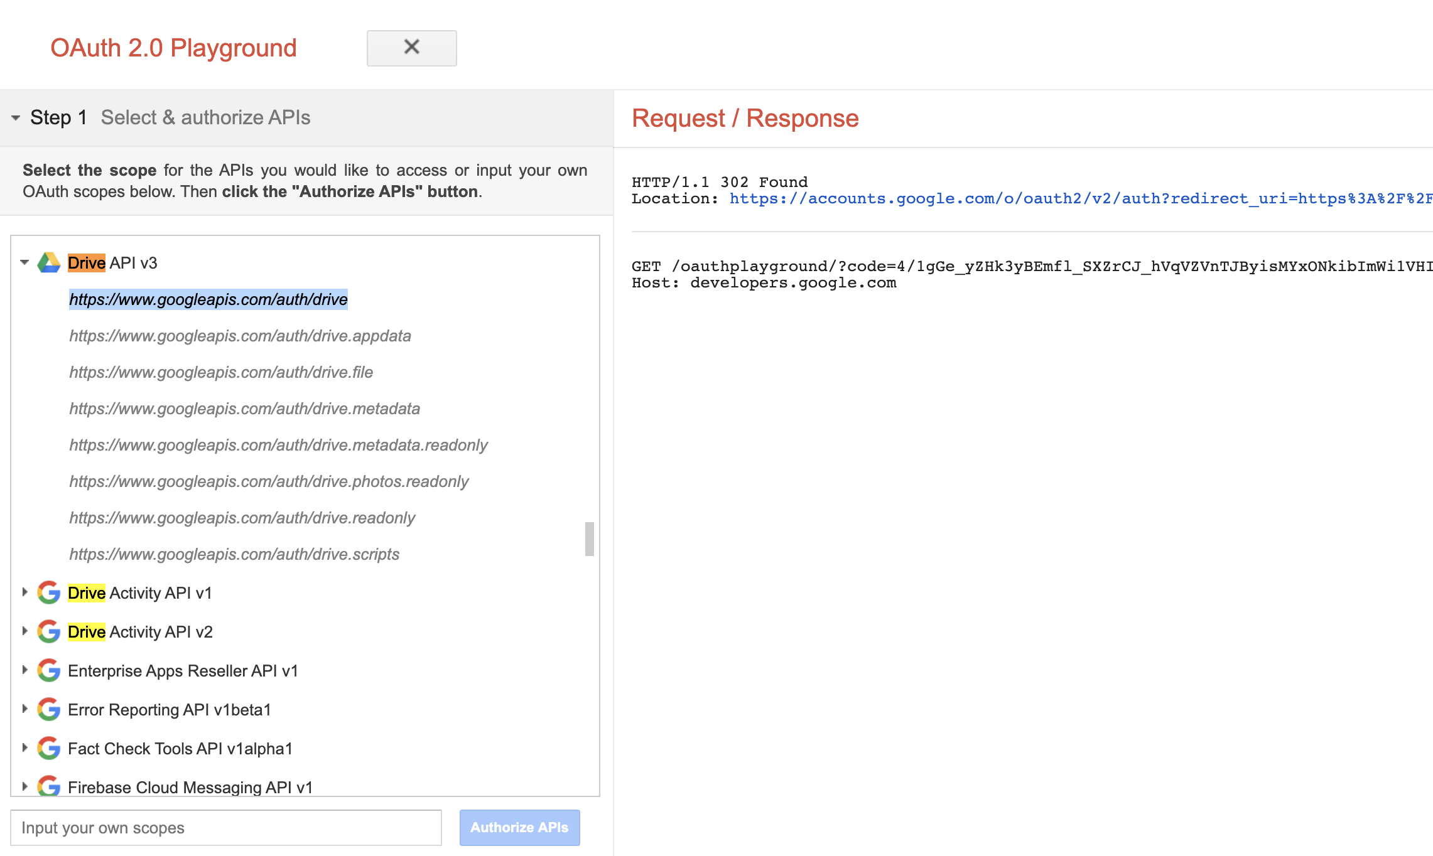
Task: Click the Fact Check Tools Google icon
Action: coord(48,749)
